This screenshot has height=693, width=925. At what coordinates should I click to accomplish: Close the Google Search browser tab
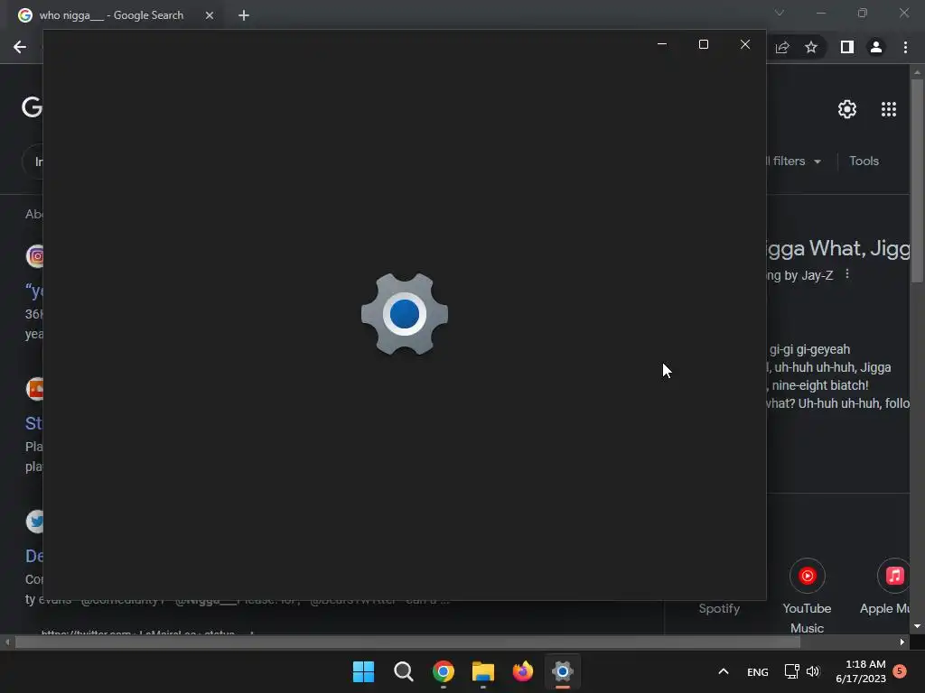point(210,15)
